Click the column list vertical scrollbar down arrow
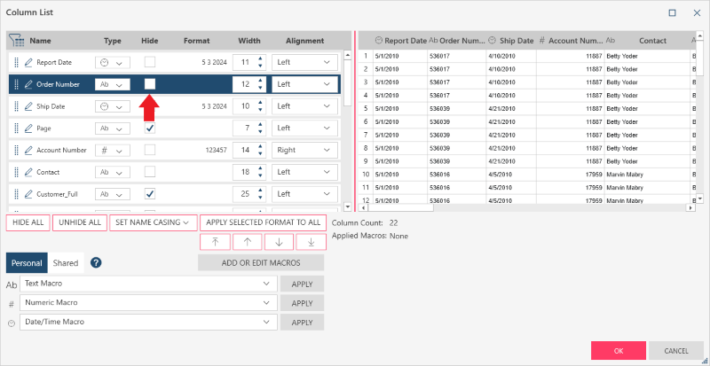This screenshot has width=710, height=366. point(348,206)
